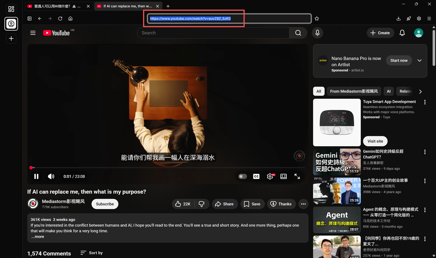436x258 pixels.
Task: Toggle theater mode in the player
Action: click(x=283, y=177)
